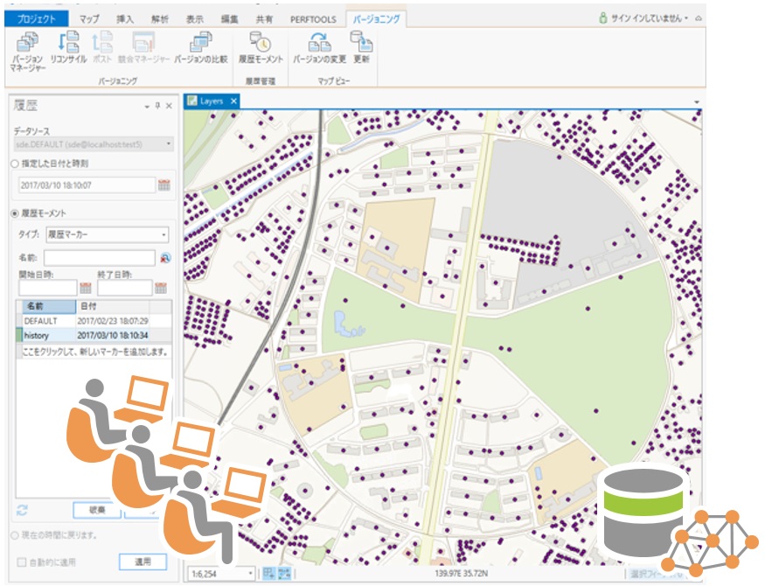The width and height of the screenshot is (765, 586).
Task: Click the 名前 text input field
Action: coord(100,258)
